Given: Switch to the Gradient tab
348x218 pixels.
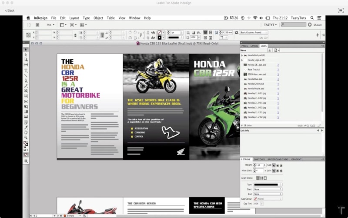Looking at the screenshot, I should (x=296, y=159).
